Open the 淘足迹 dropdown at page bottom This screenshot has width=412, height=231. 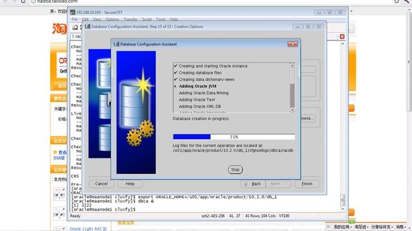360,227
